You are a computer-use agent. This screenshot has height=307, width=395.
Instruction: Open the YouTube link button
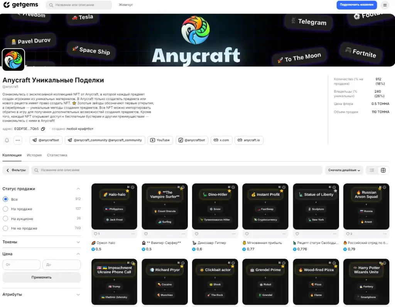[160, 140]
